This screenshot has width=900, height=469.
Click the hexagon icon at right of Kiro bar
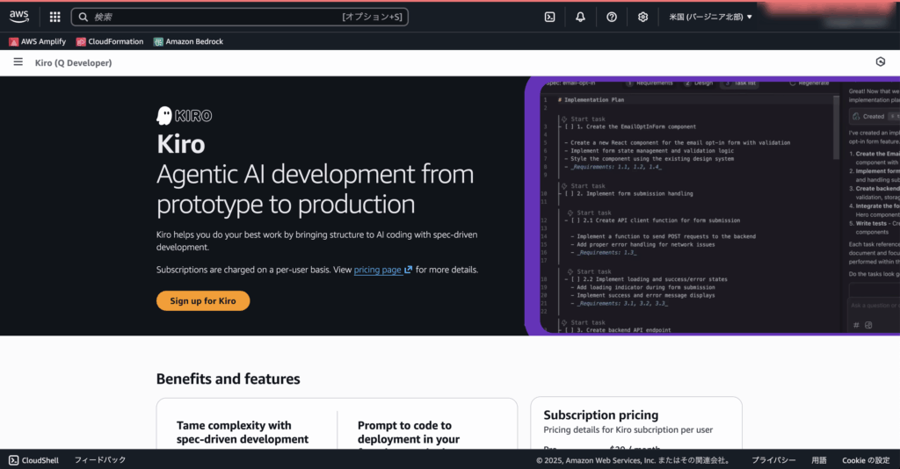[881, 62]
